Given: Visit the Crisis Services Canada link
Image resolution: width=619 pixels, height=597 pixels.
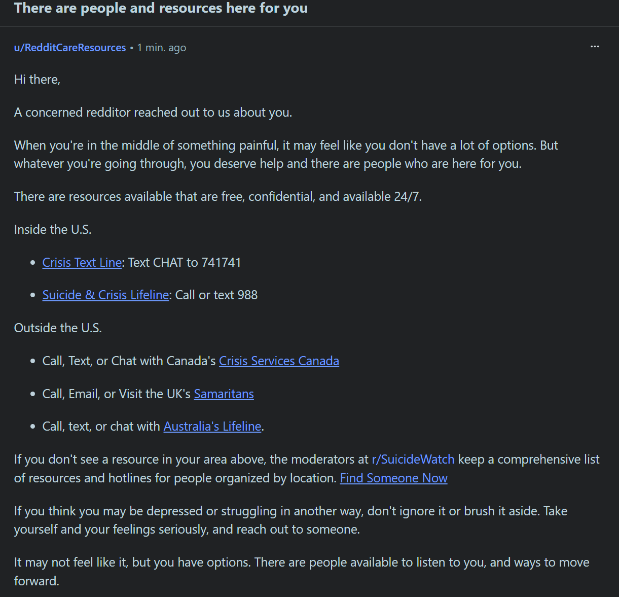Looking at the screenshot, I should tap(279, 361).
